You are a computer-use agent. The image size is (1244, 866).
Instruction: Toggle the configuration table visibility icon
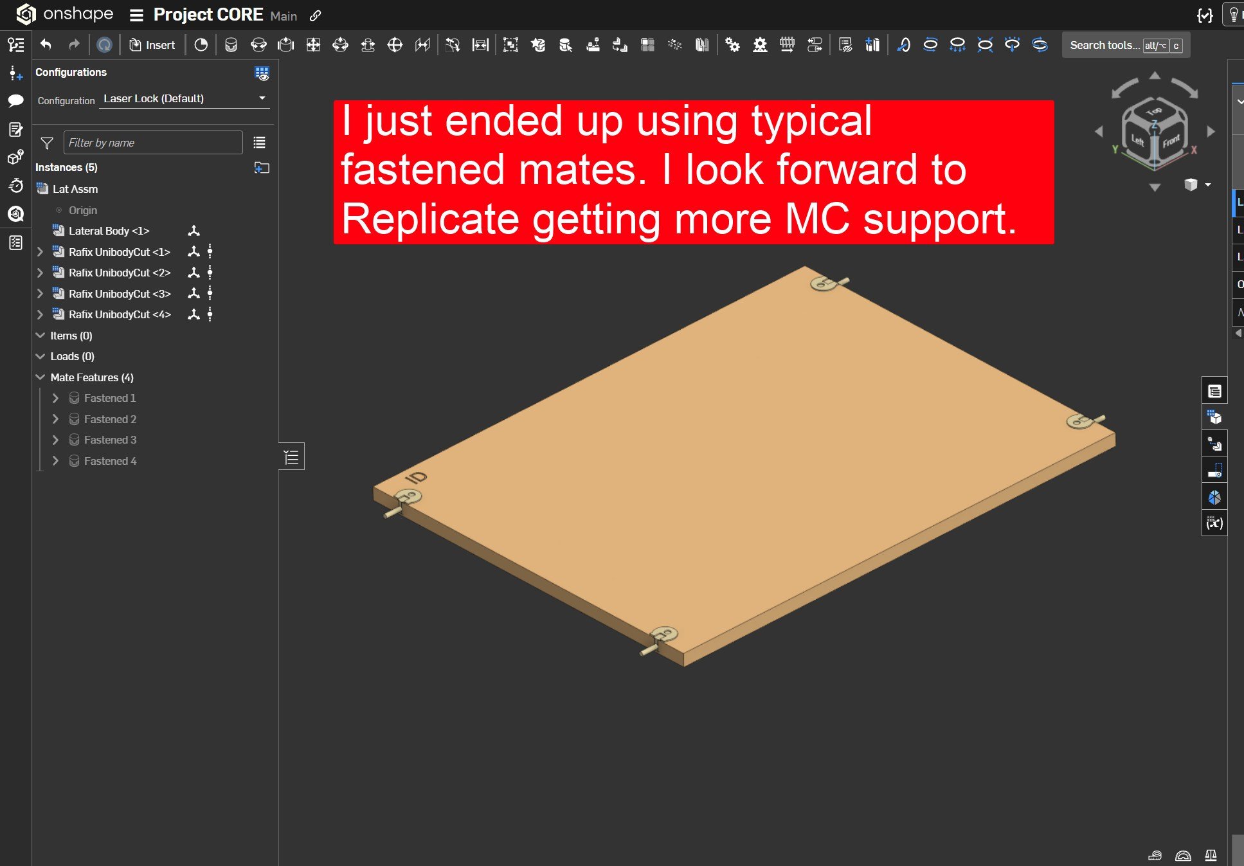262,73
